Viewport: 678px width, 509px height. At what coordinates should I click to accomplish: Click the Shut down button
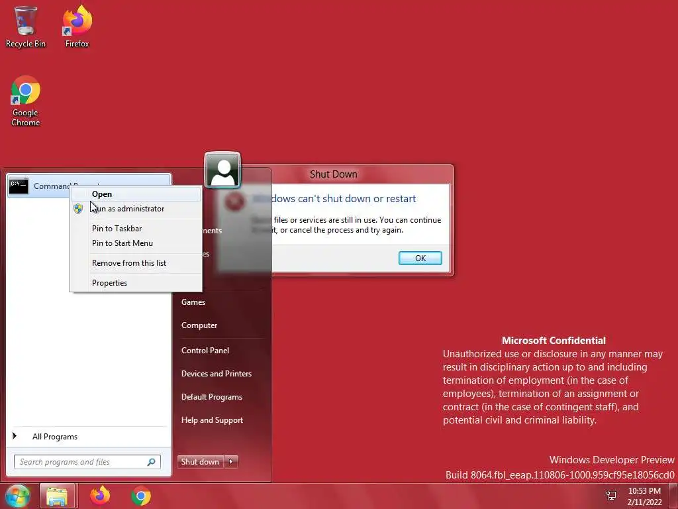pyautogui.click(x=200, y=462)
